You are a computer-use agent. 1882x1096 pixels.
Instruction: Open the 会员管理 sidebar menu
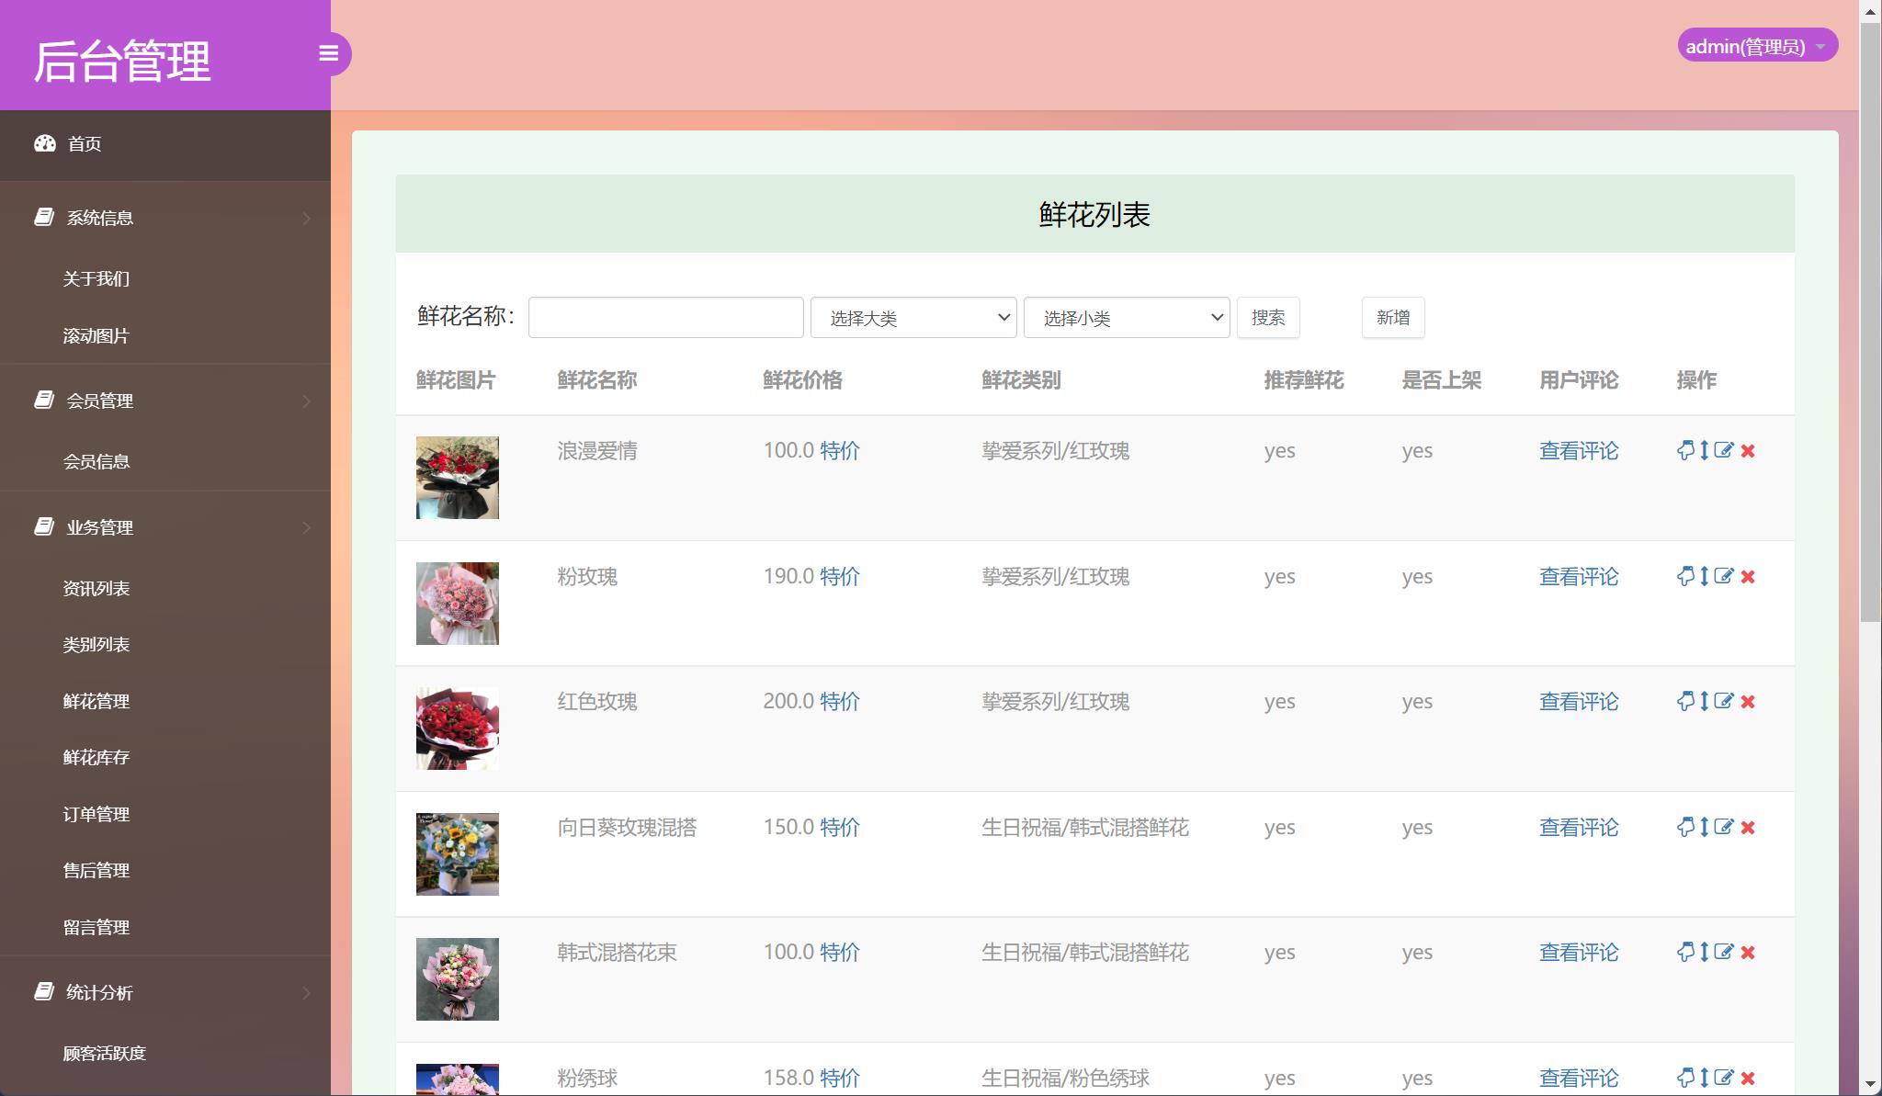pos(99,401)
